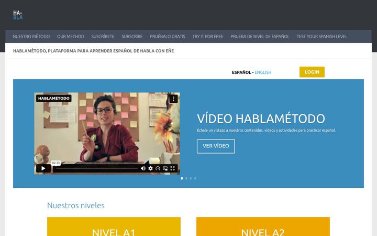
Task: Open video three-dot options menu
Action: pyautogui.click(x=174, y=99)
